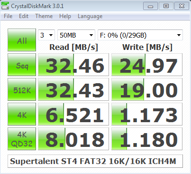This screenshot has width=191, height=174.
Task: Click the 512K write result 19.00
Action: point(147,89)
